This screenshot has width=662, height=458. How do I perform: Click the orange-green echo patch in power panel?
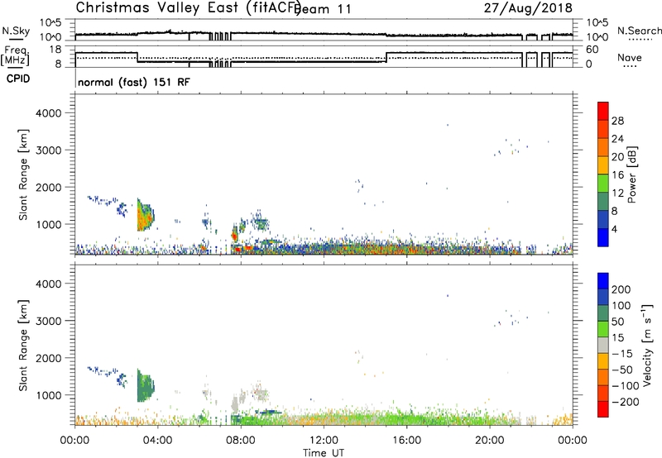145,217
